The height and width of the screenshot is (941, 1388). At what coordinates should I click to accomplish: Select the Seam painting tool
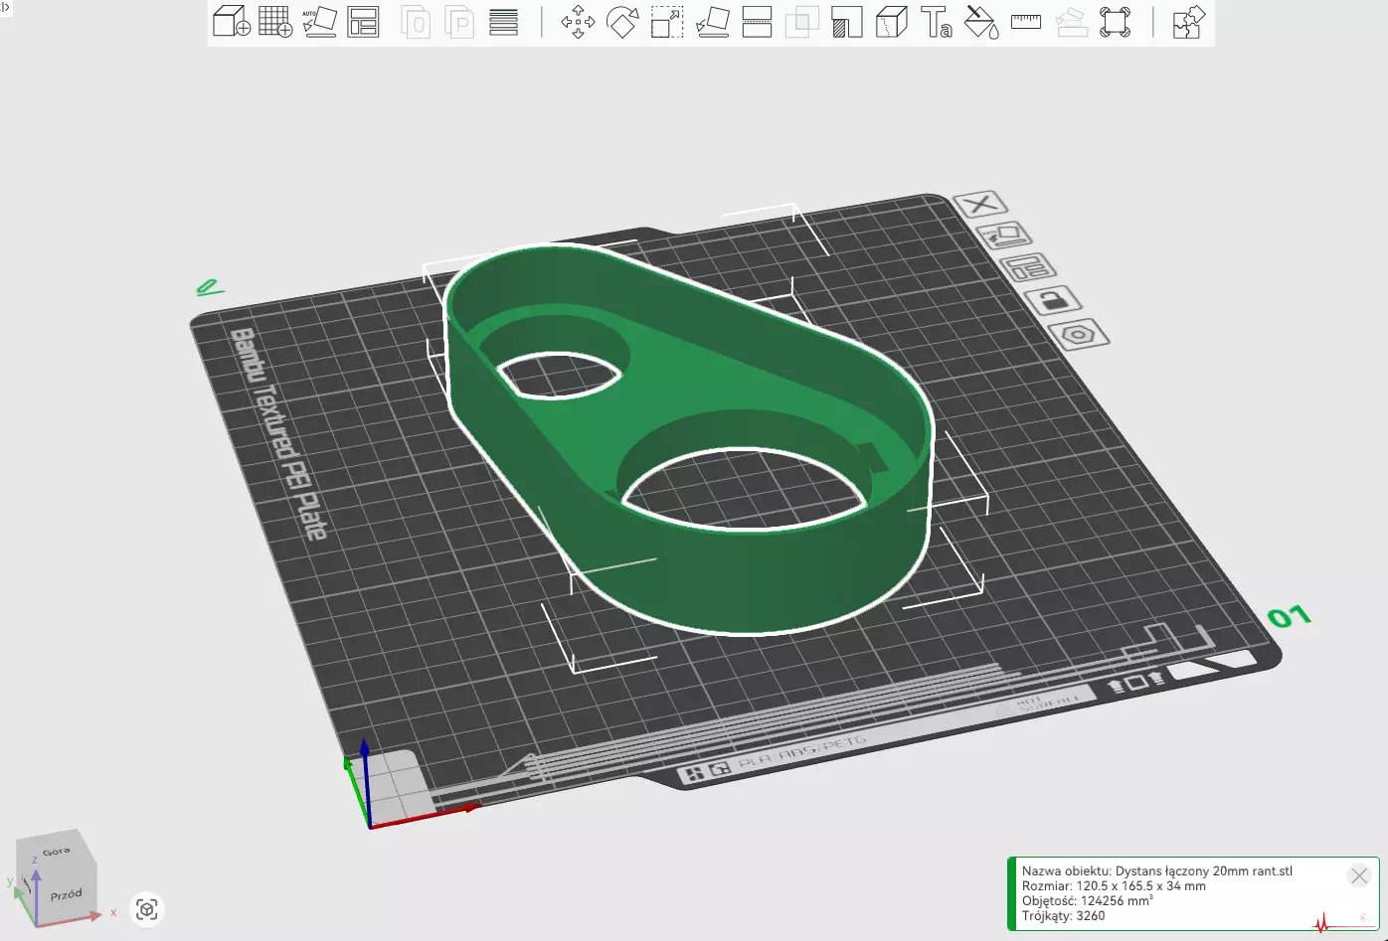(892, 22)
